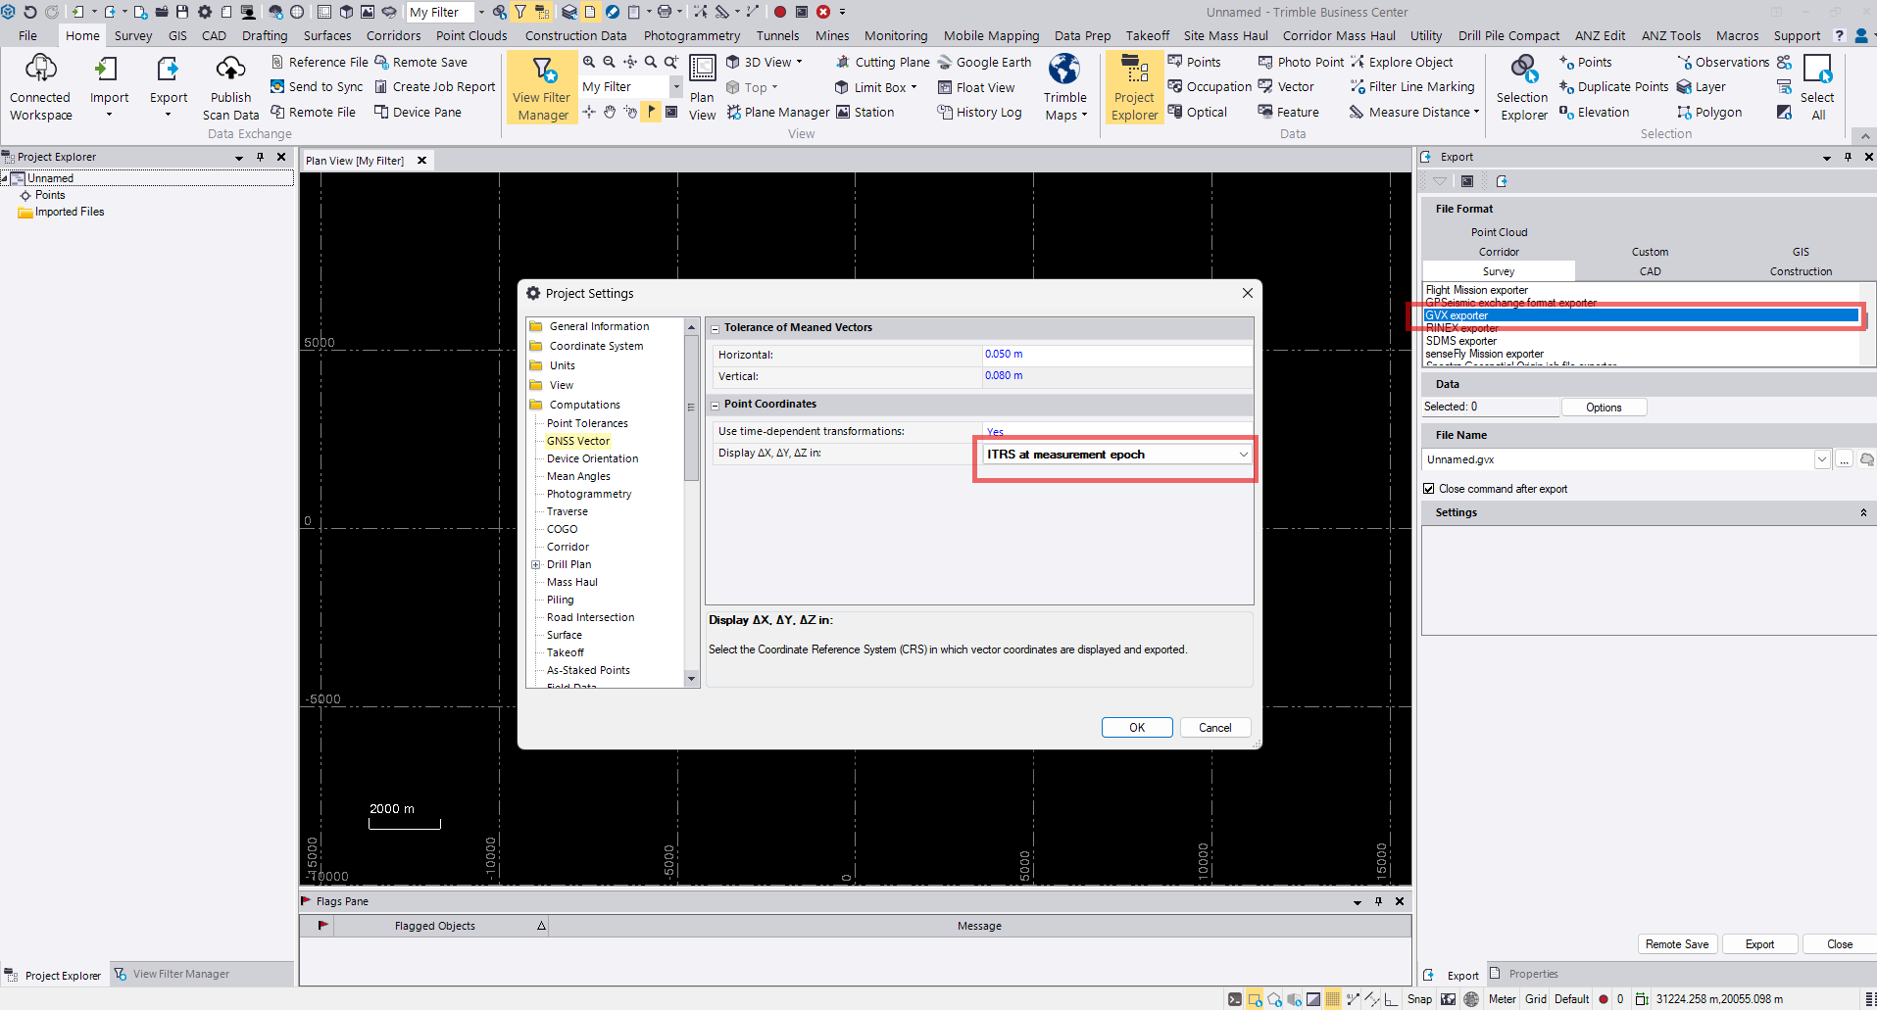1877x1010 pixels.
Task: Open the Occupation spreadsheet
Action: 1210,86
